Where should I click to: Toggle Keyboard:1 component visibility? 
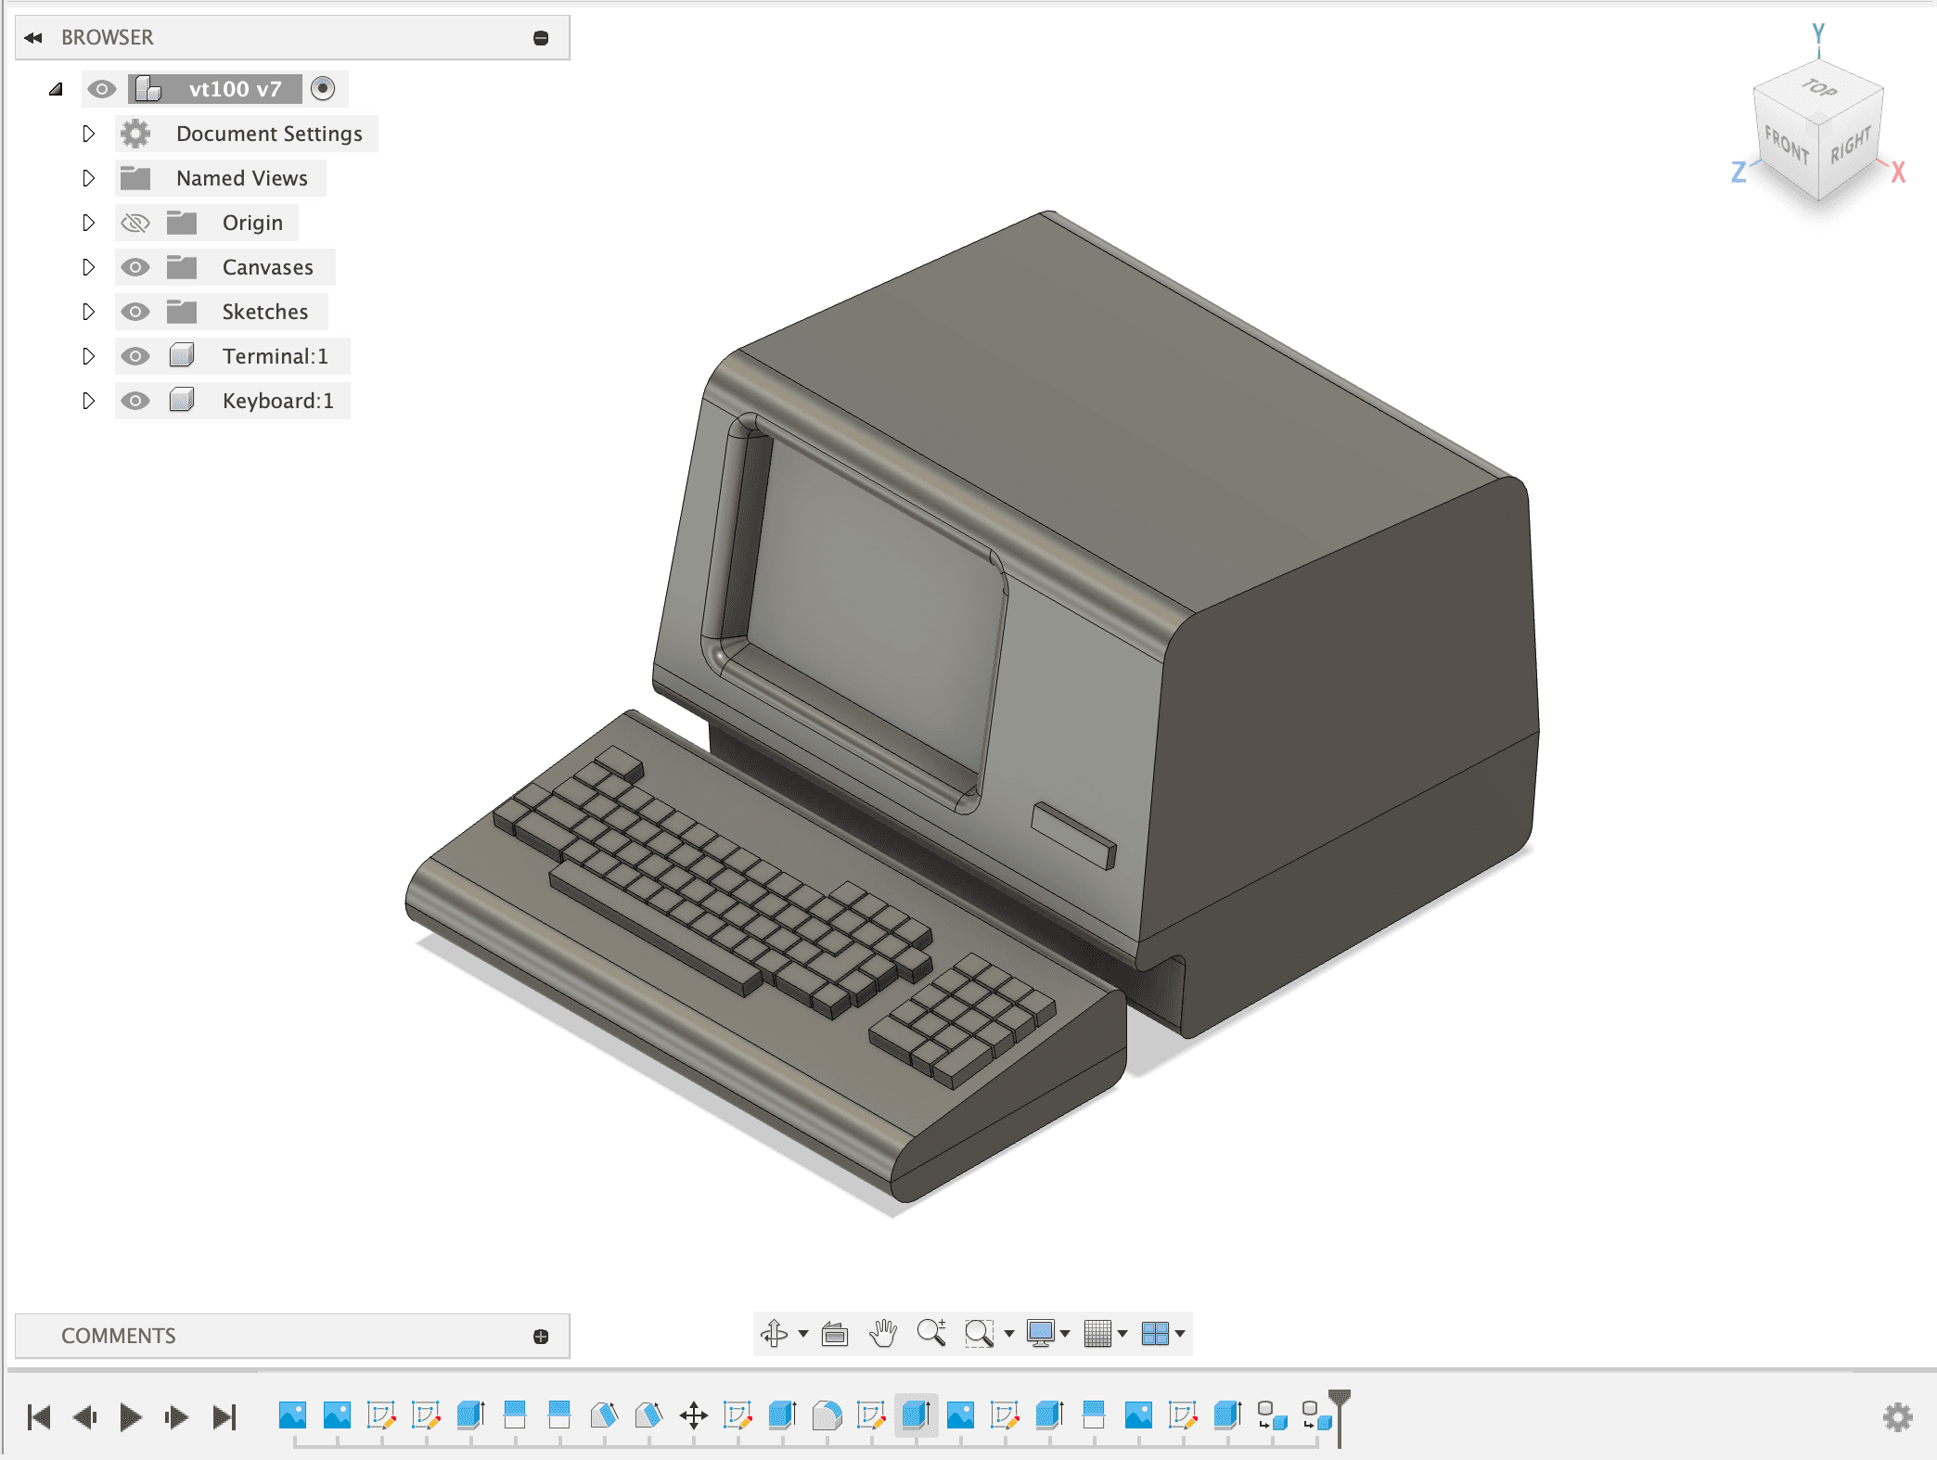135,401
